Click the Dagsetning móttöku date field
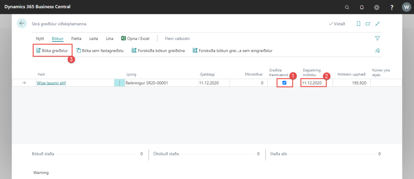414x179 pixels. click(313, 83)
